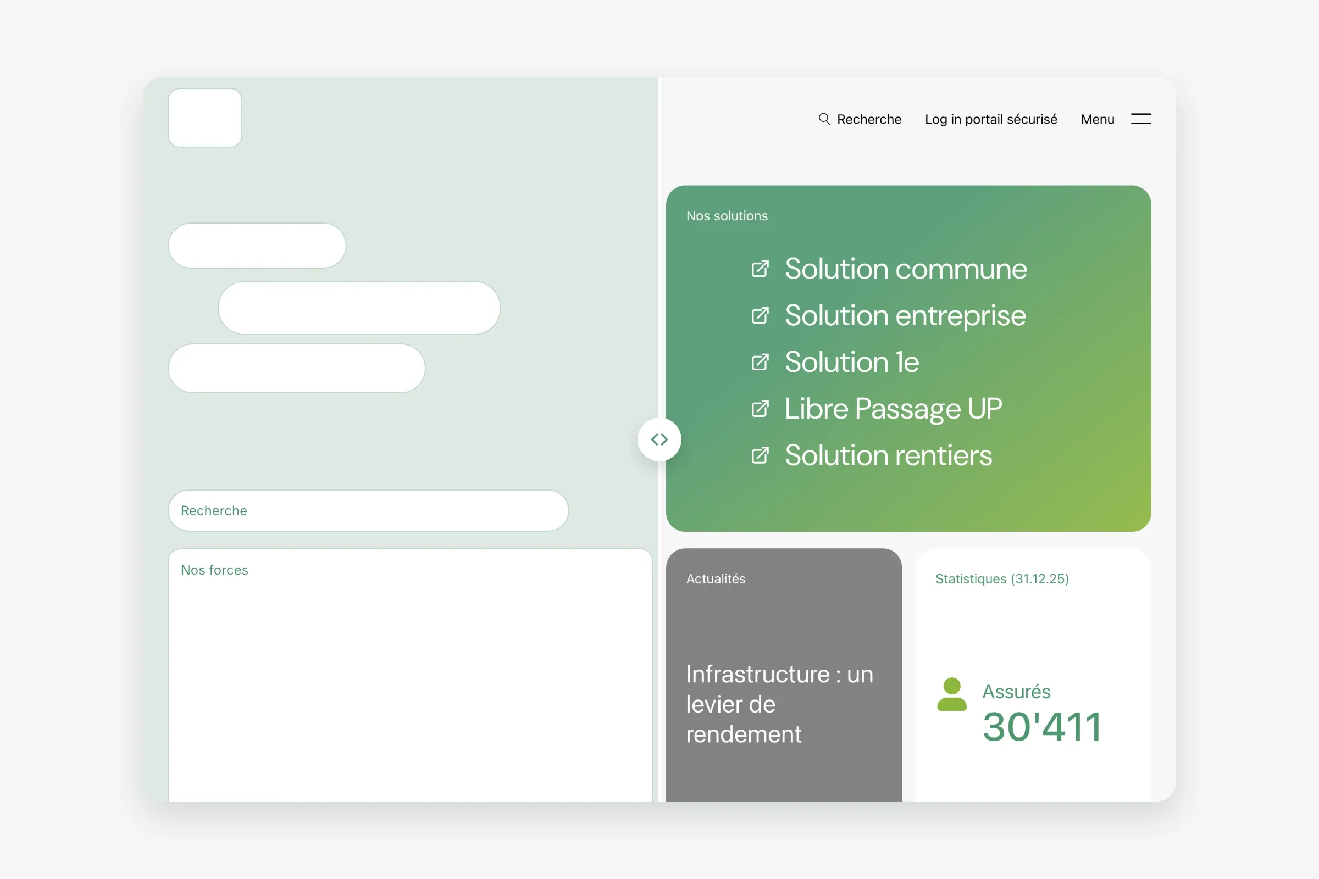The height and width of the screenshot is (879, 1319).
Task: Open the Libre Passage UP link
Action: (894, 409)
